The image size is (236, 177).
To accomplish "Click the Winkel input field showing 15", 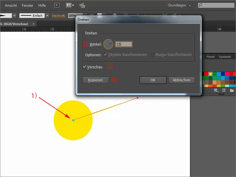I will (x=124, y=44).
